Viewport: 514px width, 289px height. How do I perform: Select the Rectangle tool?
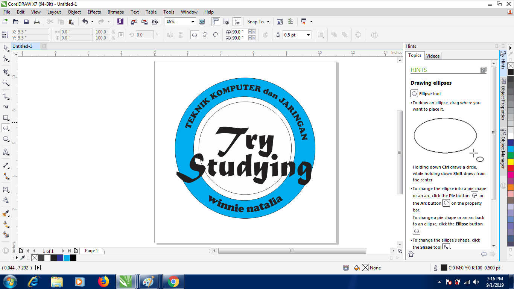pyautogui.click(x=6, y=118)
